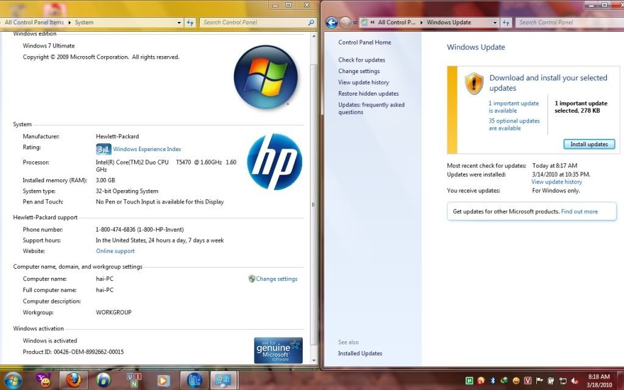Screen dimensions: 624x390
Task: Open recent pages dropdown beside Forward button
Action: tap(355, 23)
